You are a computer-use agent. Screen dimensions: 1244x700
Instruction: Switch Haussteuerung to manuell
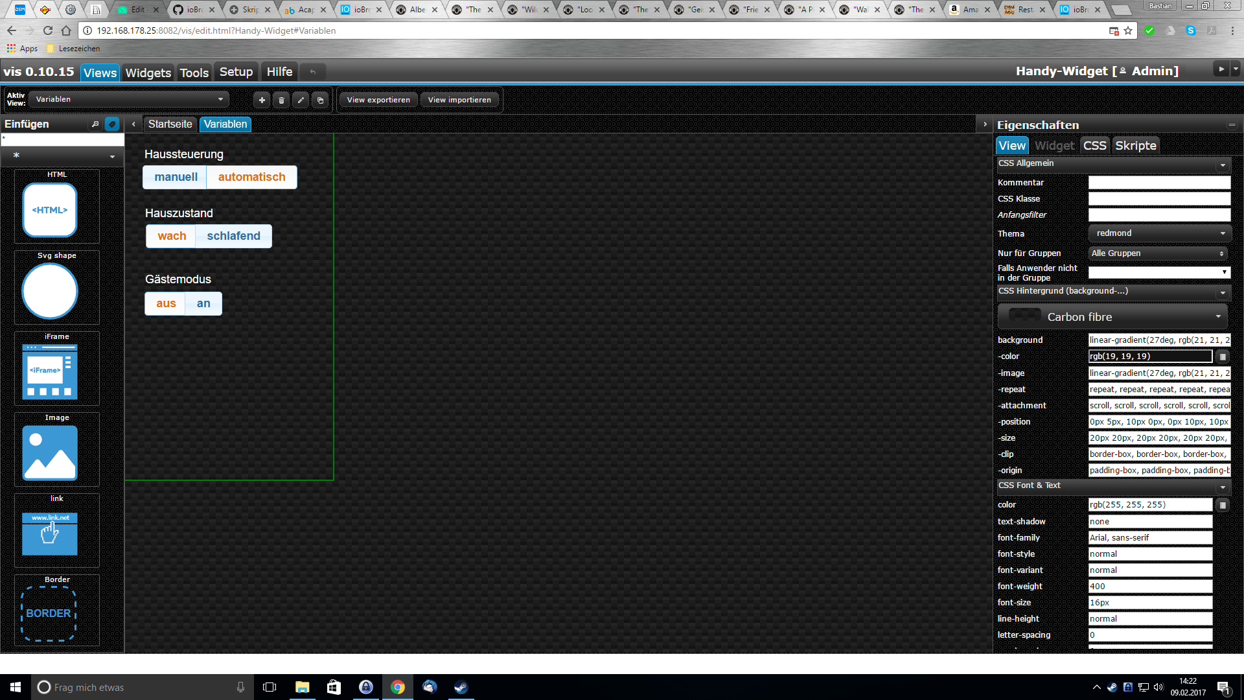click(176, 177)
